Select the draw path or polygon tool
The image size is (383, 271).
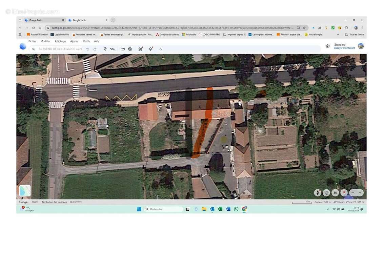113,49
